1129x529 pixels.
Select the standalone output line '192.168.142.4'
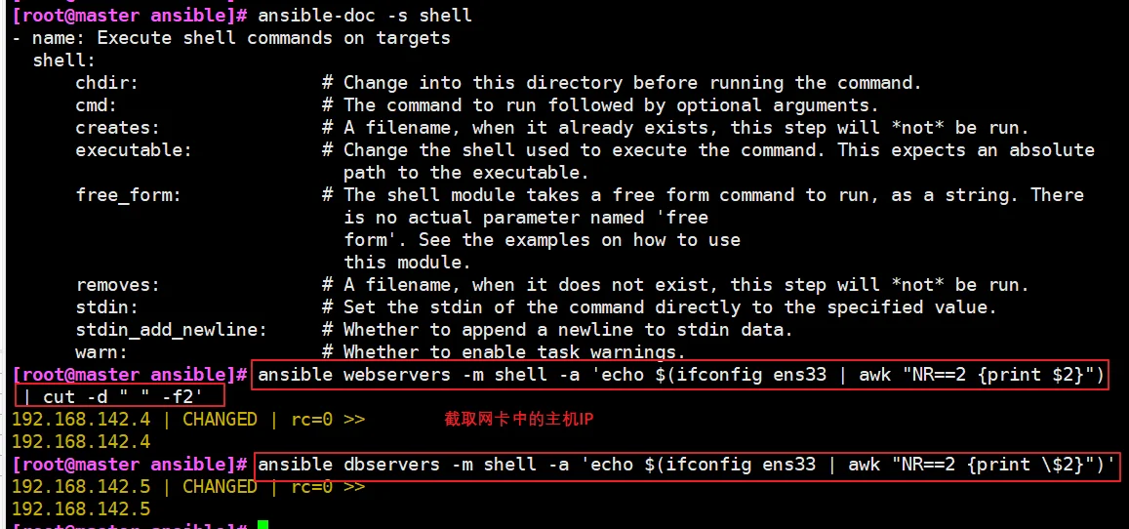click(81, 441)
